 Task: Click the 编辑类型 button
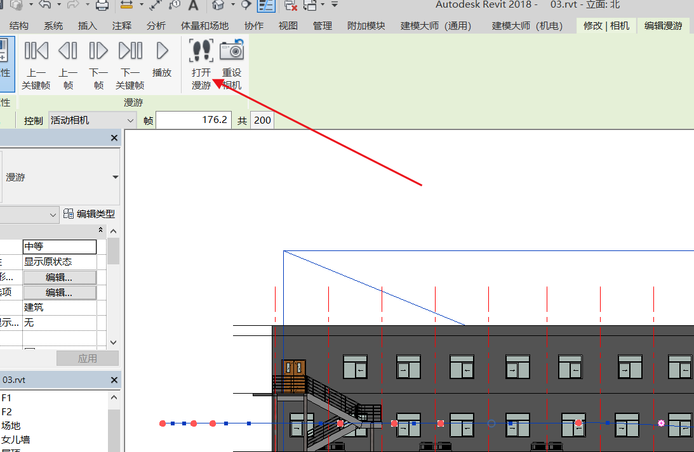(x=89, y=214)
